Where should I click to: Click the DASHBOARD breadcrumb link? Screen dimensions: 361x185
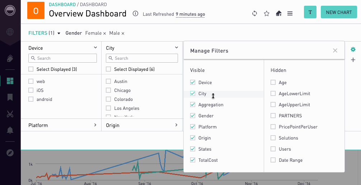coord(62,4)
